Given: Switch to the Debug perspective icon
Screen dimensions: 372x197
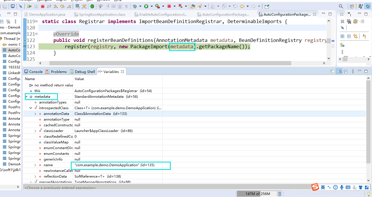Looking at the screenshot, I should (368, 6).
